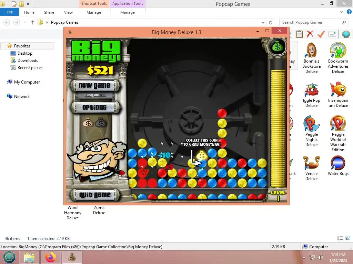Click the orange checkmark toolbar icon
This screenshot has width=353, height=264.
[321, 34]
